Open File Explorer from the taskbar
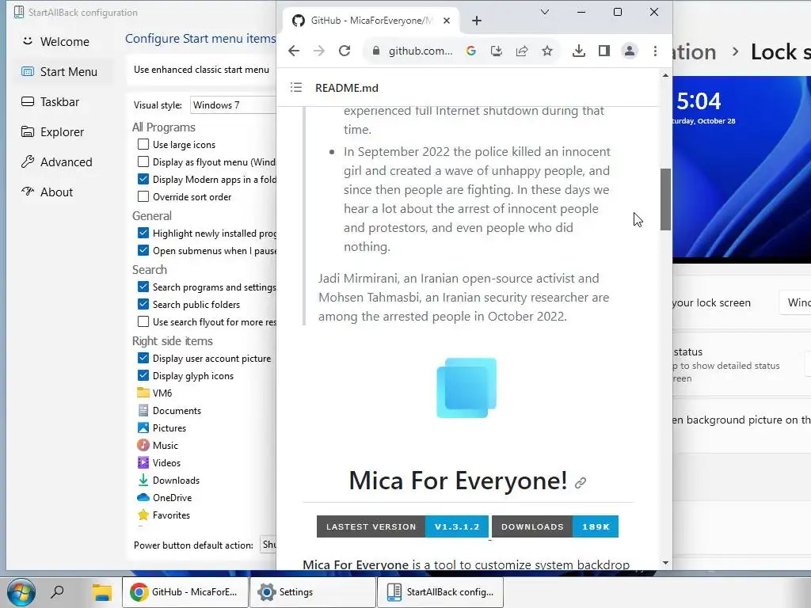811x608 pixels. [102, 592]
